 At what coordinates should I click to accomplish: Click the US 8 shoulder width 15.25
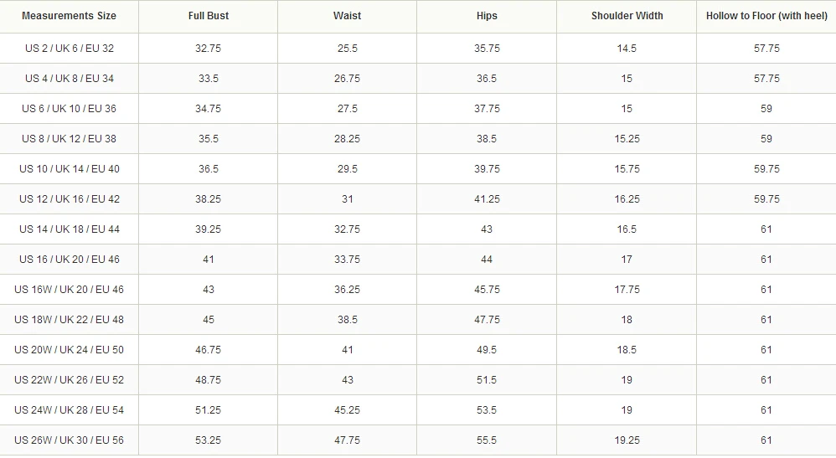point(627,139)
